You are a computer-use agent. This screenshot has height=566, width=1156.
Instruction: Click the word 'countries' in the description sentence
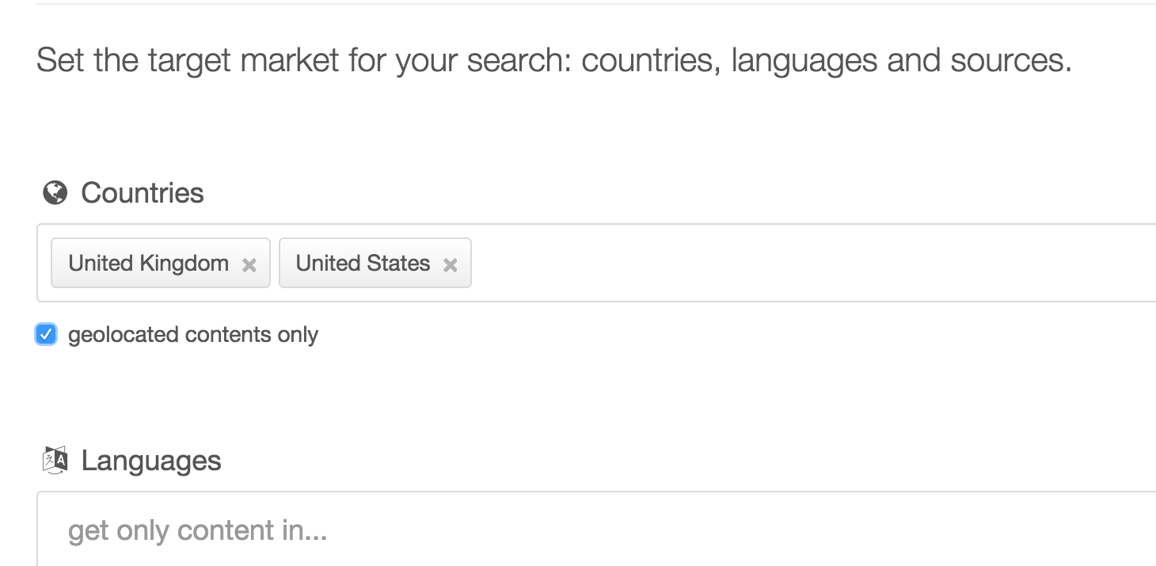(649, 60)
